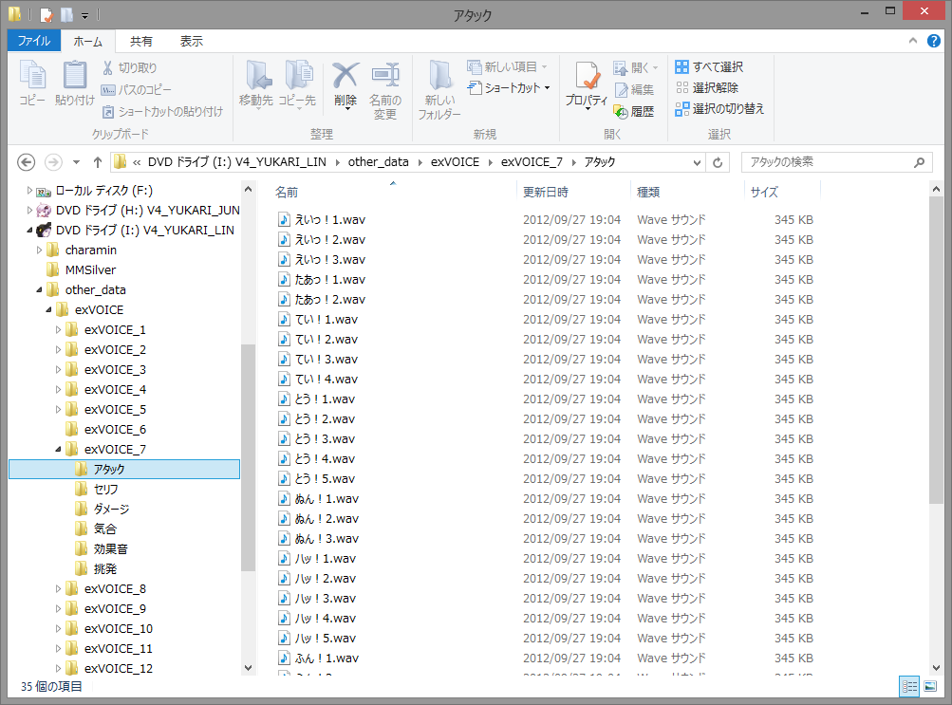Open the Share (共有) ribbon tab
952x705 pixels.
[141, 41]
